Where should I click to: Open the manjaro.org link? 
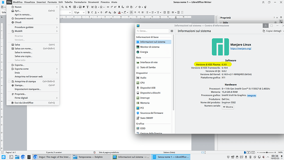pos(241,48)
